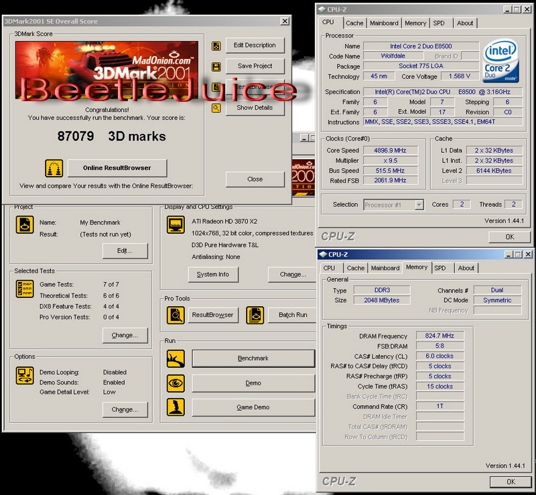
Task: Click the ResultBrowser button in Pro Tools
Action: 213,315
